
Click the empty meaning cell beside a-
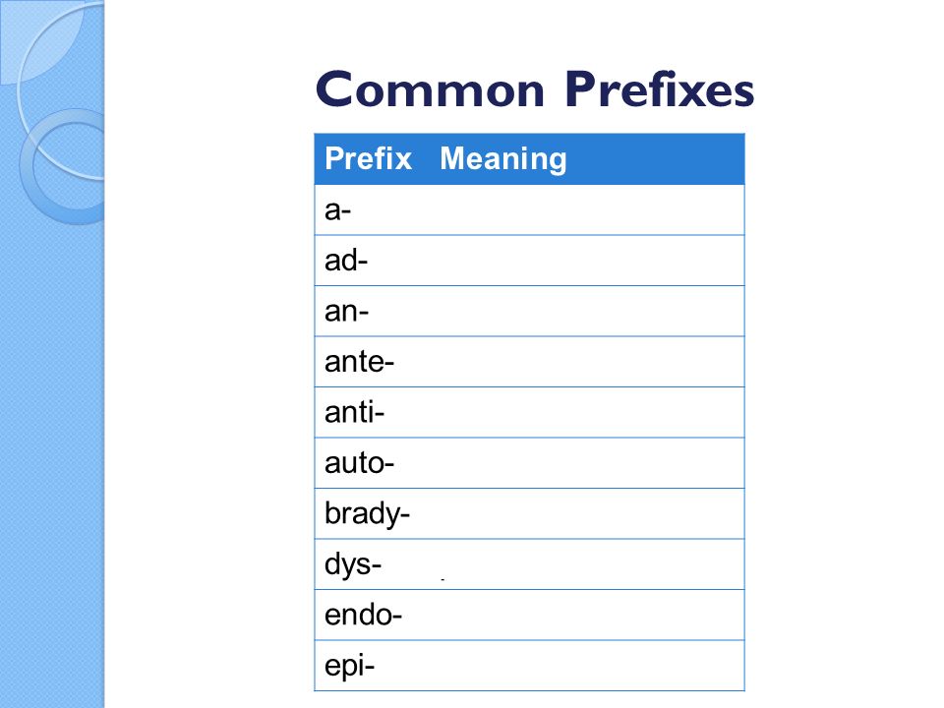590,210
